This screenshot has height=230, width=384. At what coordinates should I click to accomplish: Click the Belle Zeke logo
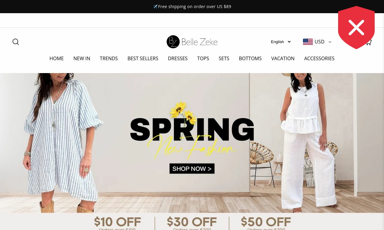coord(192,42)
